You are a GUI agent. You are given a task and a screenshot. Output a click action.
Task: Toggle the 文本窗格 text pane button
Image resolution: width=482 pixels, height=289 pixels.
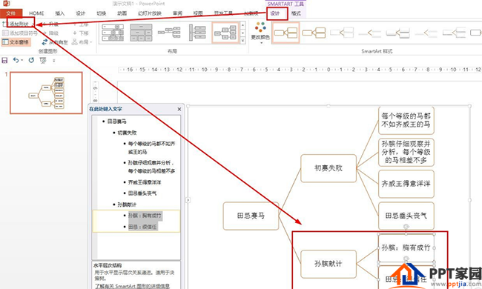point(16,42)
